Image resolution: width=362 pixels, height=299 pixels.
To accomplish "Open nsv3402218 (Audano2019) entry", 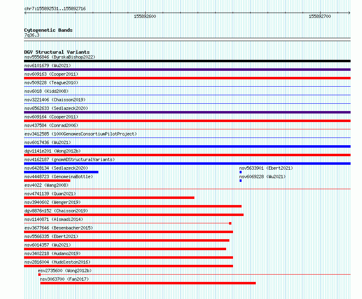I will pyautogui.click(x=52, y=253).
